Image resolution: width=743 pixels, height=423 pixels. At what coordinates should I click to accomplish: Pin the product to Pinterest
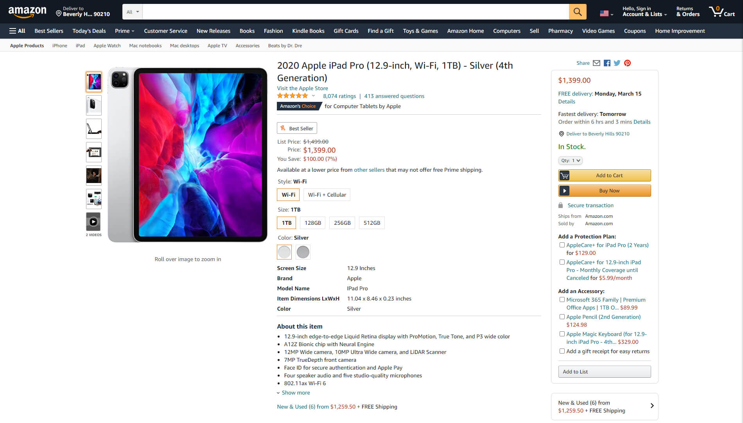(x=627, y=63)
